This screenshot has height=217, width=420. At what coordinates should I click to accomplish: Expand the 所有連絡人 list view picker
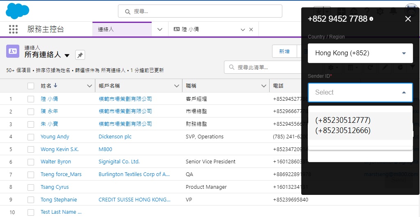pyautogui.click(x=67, y=55)
